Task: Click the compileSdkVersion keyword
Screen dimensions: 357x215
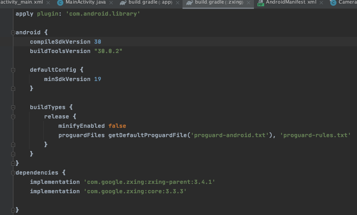Action: (60, 42)
